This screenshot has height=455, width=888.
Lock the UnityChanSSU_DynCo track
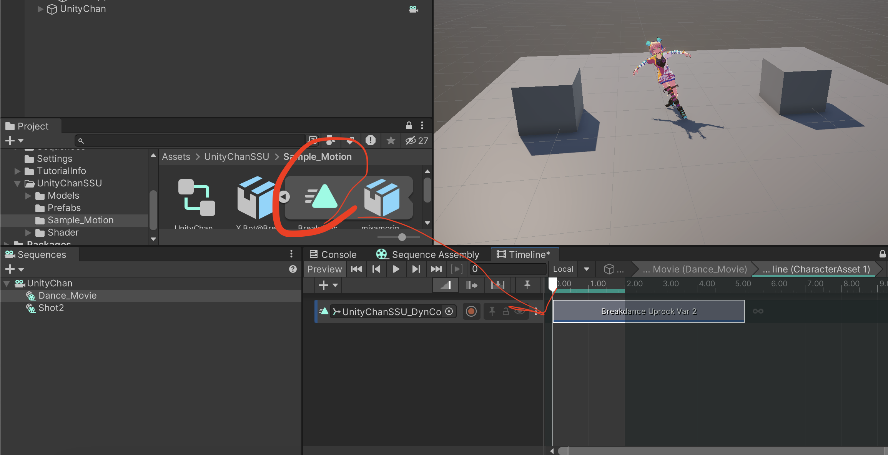[x=506, y=311]
